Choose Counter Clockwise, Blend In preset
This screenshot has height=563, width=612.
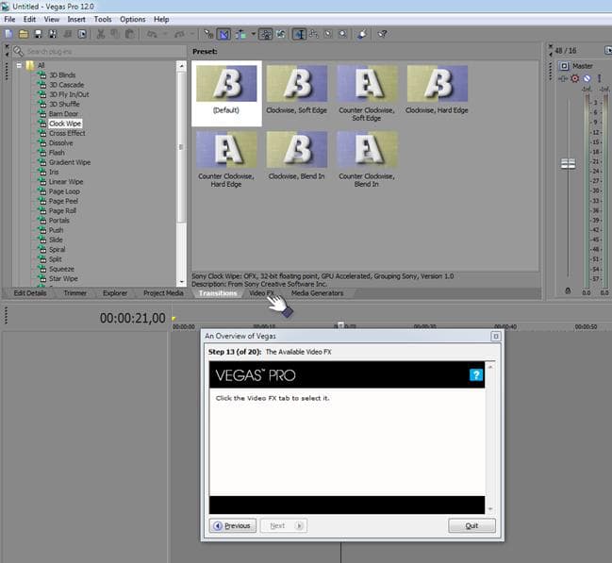(x=367, y=159)
